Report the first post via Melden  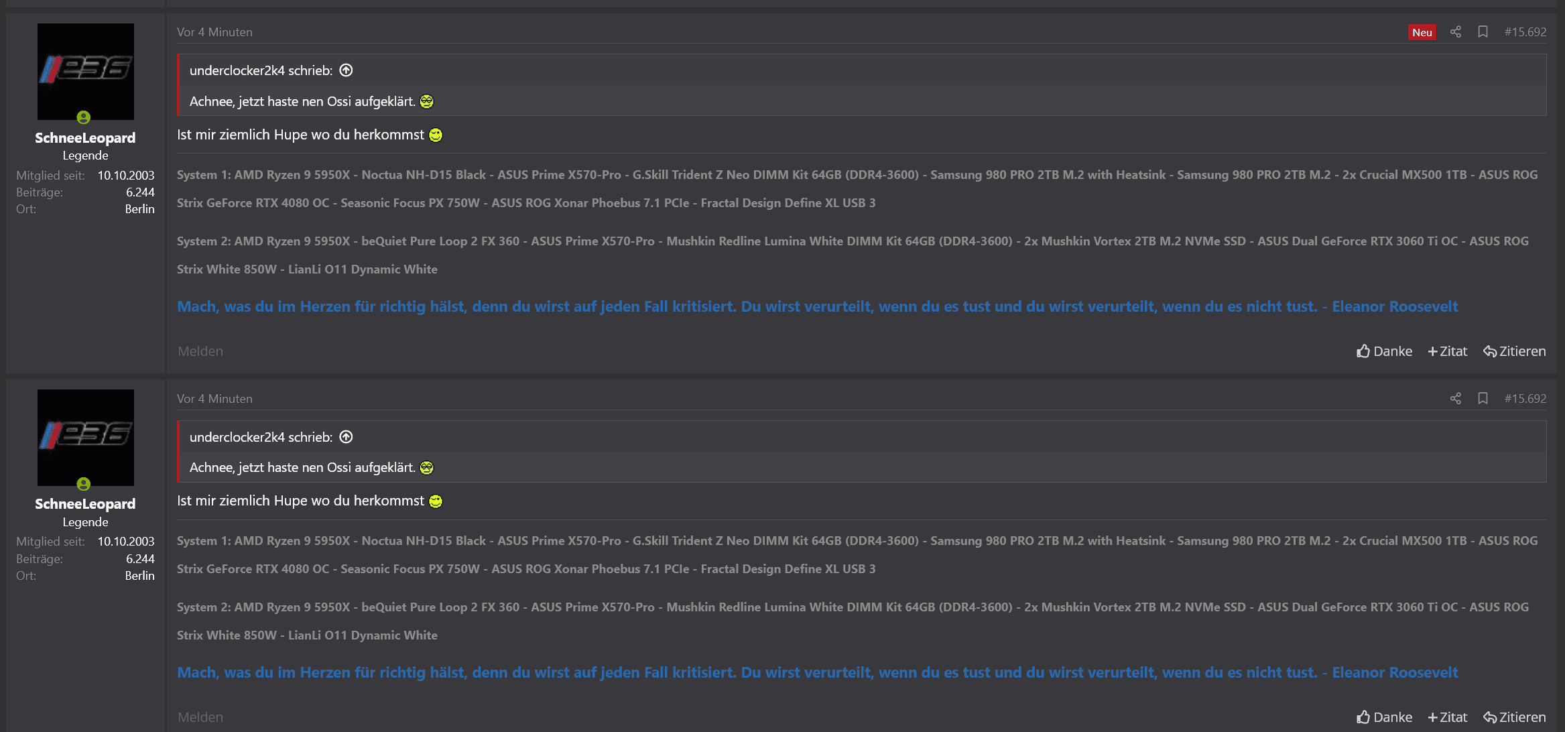pos(200,351)
